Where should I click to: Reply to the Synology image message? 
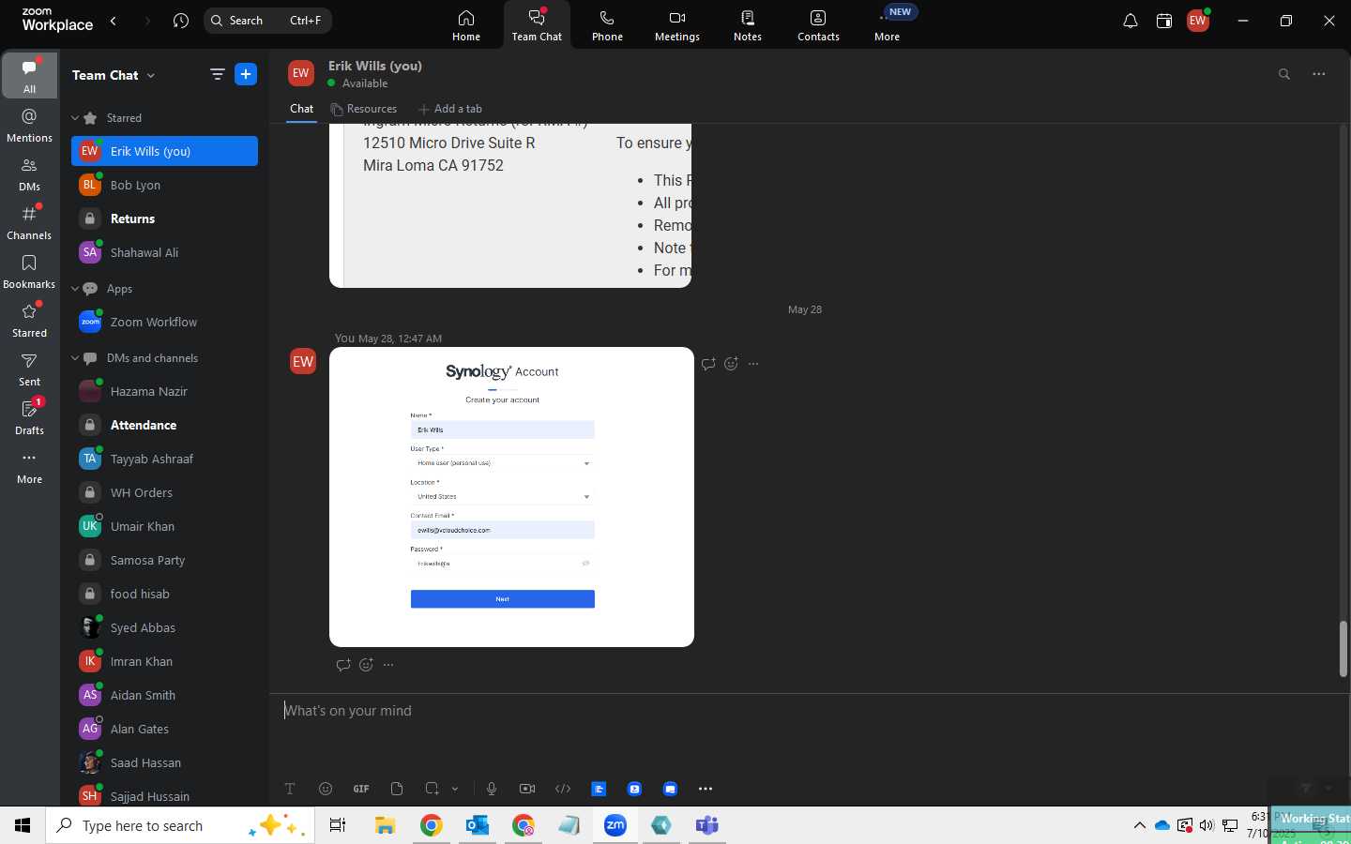(708, 364)
